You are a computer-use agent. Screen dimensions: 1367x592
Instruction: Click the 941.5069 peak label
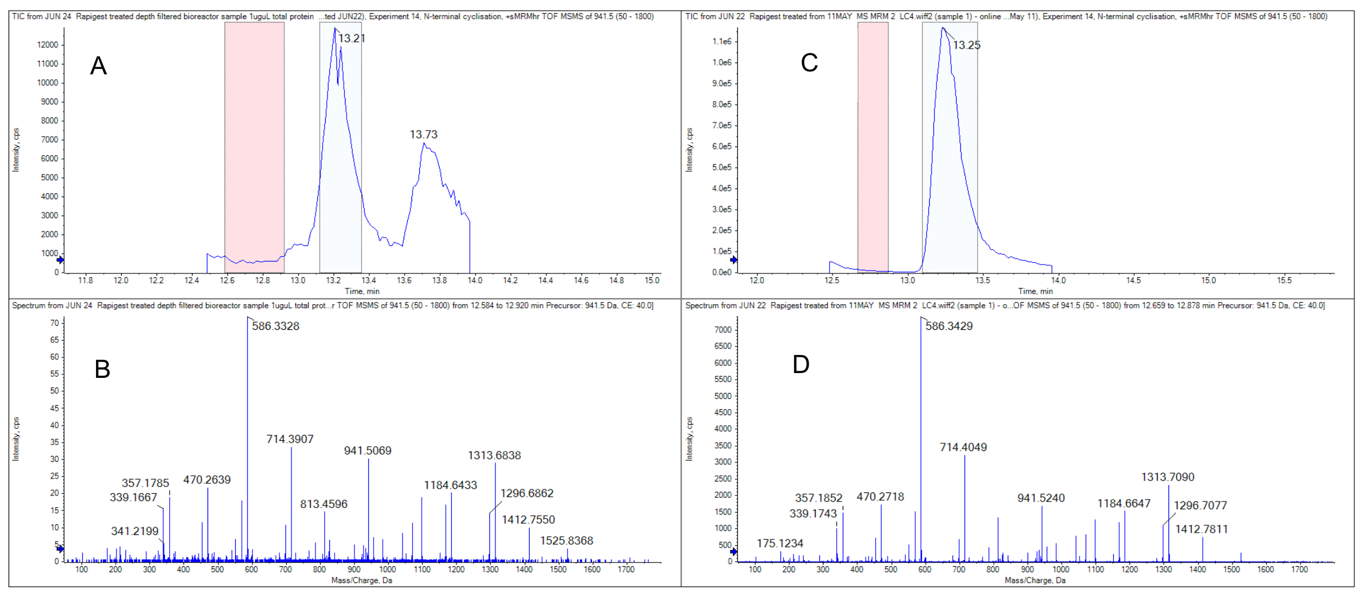click(x=368, y=450)
